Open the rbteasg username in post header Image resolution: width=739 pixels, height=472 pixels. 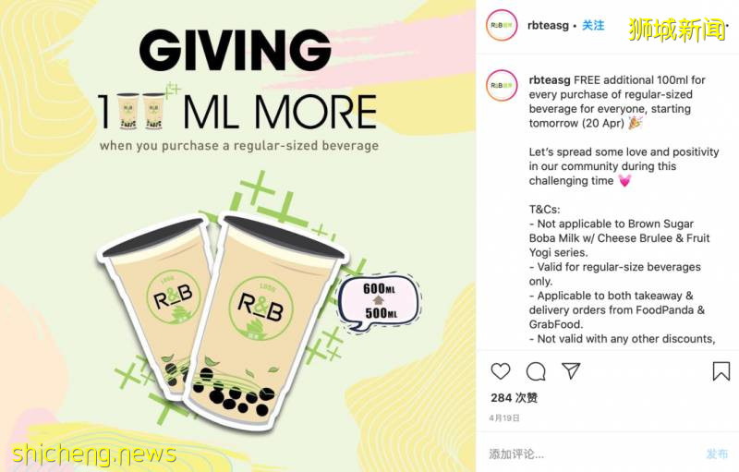pyautogui.click(x=548, y=26)
